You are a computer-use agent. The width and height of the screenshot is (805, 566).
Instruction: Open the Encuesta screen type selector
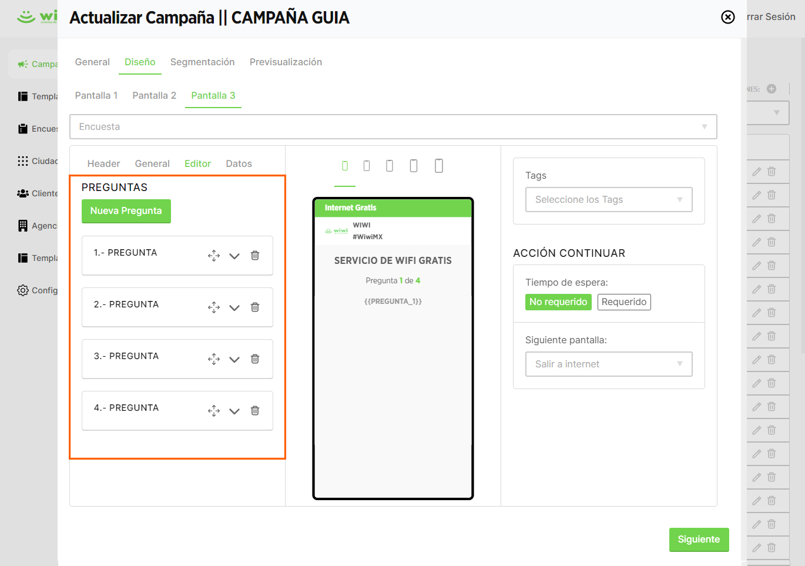[393, 126]
